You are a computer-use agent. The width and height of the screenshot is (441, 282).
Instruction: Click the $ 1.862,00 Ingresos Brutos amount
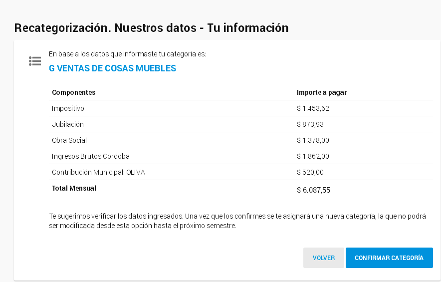313,156
